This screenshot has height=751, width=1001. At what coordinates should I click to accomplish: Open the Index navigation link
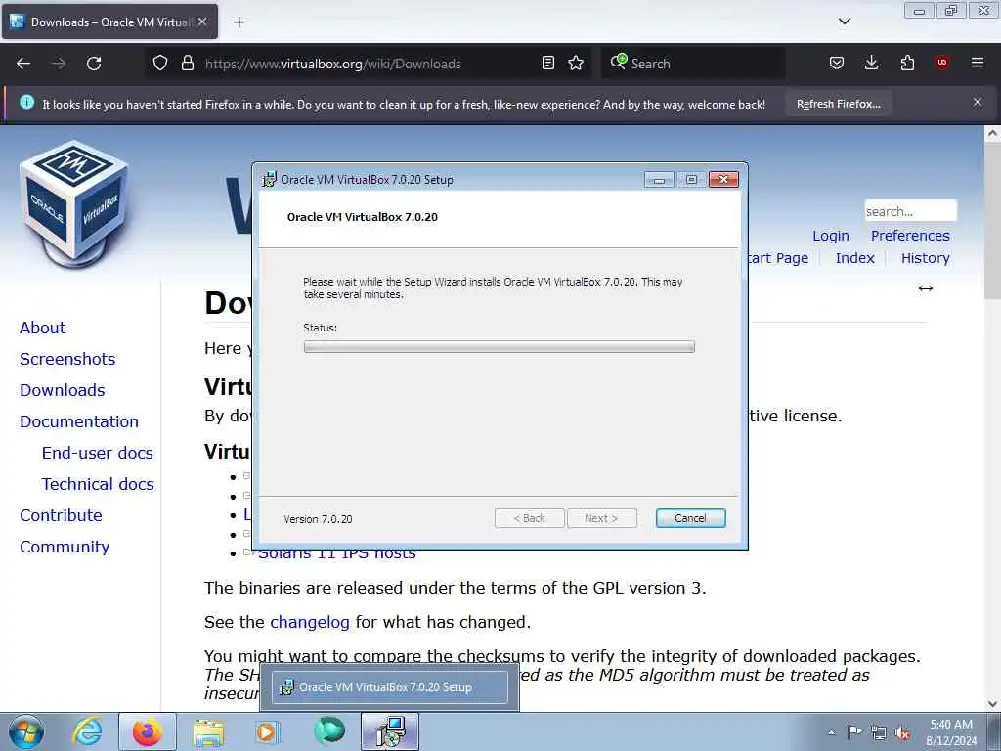pyautogui.click(x=854, y=258)
